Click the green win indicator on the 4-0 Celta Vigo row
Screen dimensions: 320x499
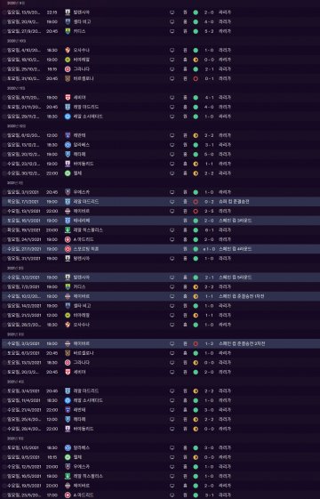(x=196, y=22)
